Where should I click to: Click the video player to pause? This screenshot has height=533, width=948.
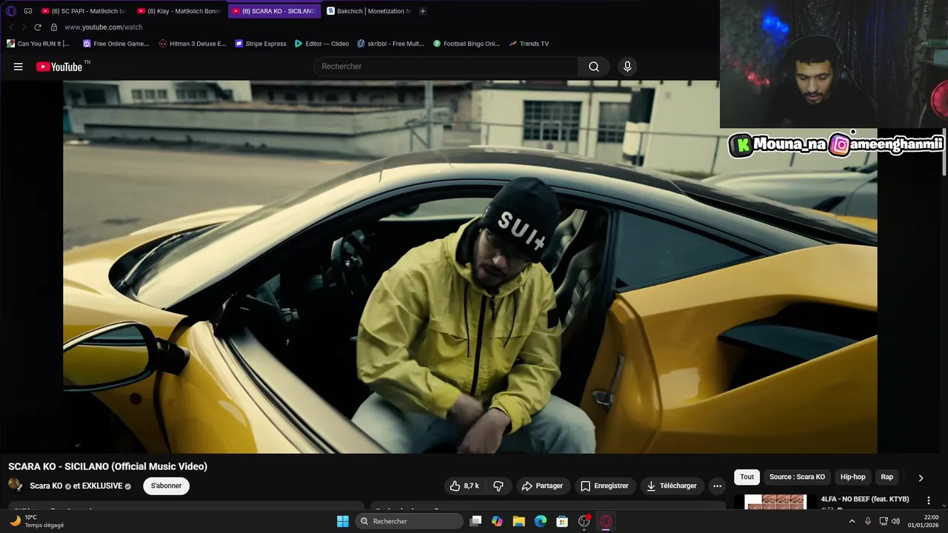(x=470, y=266)
